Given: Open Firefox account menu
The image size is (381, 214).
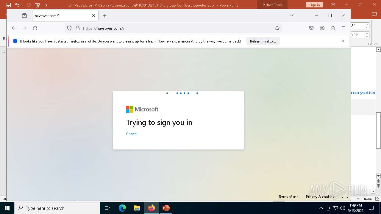Looking at the screenshot, I should coord(322,28).
